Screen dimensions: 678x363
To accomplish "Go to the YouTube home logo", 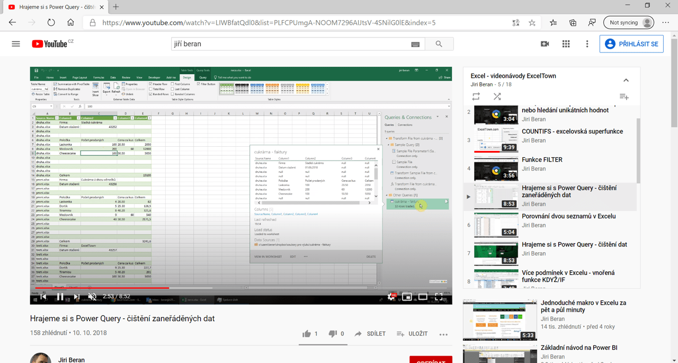I will point(49,44).
